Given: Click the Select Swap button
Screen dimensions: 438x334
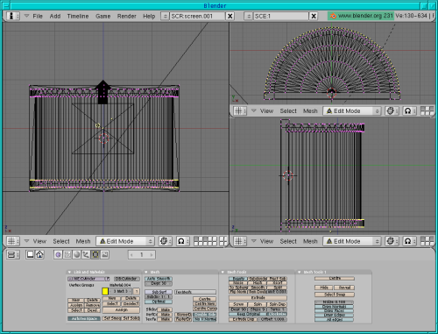Looking at the screenshot, I should click(335, 295).
